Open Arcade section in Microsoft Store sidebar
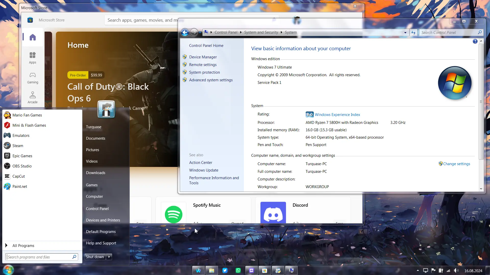The image size is (490, 275). (33, 98)
